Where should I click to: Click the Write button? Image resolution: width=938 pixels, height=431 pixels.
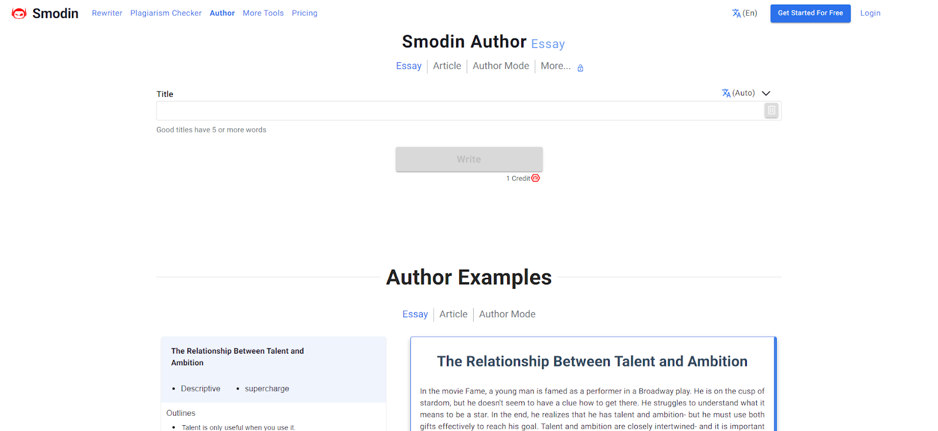click(x=469, y=159)
